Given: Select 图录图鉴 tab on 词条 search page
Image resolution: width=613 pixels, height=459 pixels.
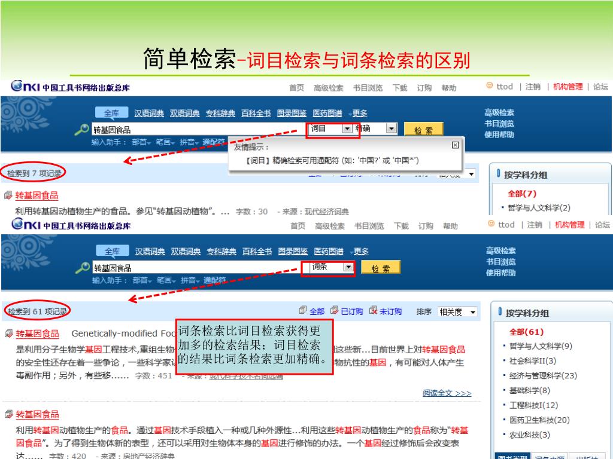Looking at the screenshot, I should coord(293,252).
